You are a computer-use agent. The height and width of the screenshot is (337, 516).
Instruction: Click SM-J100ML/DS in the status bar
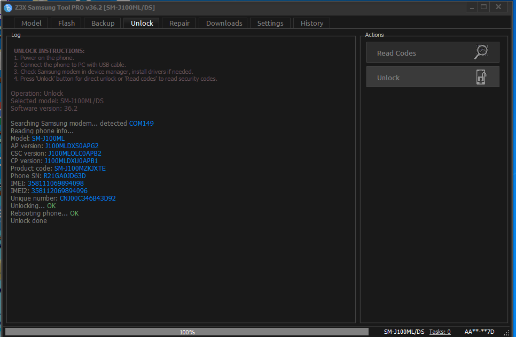[404, 332]
